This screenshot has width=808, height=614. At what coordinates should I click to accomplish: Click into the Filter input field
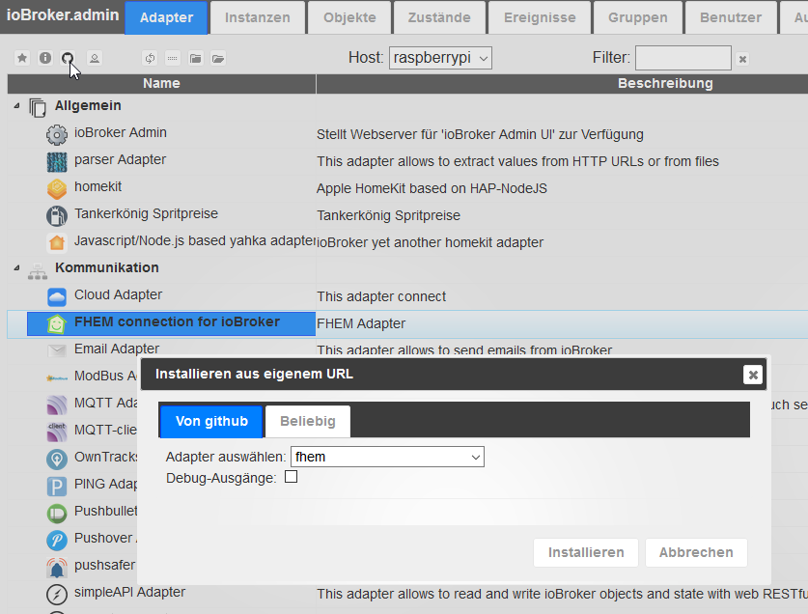tap(683, 58)
